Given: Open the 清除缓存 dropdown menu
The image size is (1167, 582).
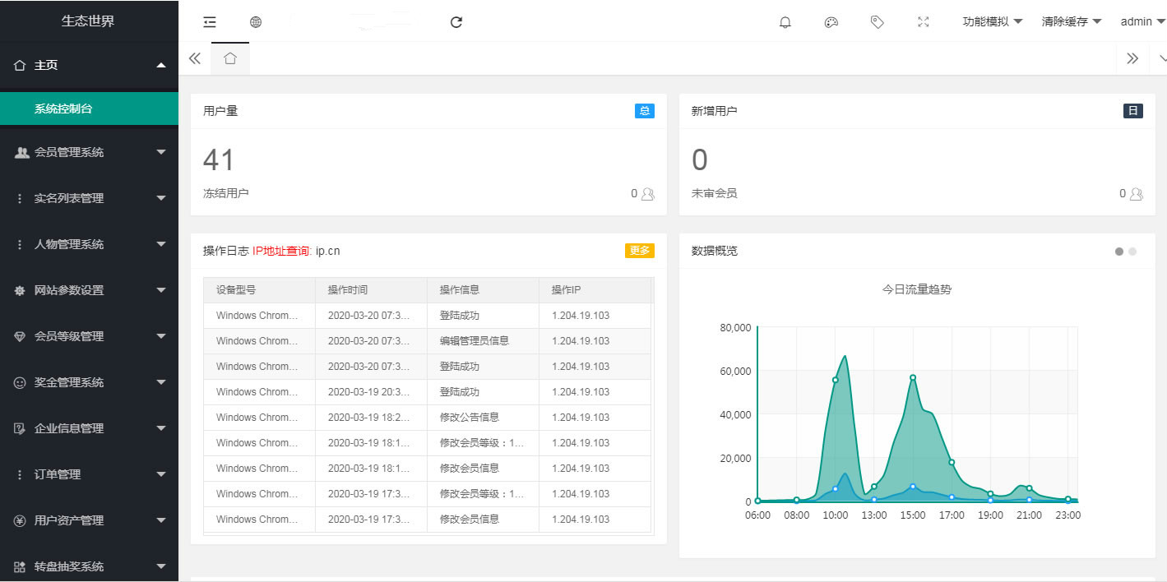Looking at the screenshot, I should pos(1071,22).
